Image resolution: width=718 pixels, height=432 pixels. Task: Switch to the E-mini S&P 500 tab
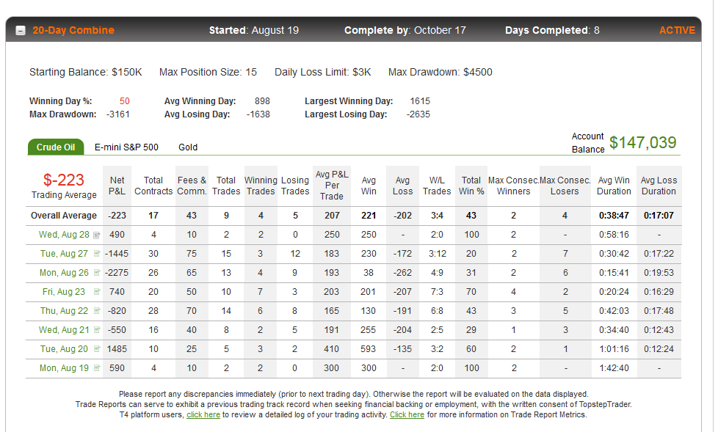tap(126, 147)
